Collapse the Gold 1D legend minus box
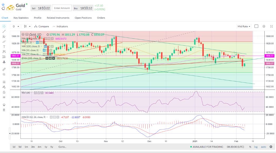The height and width of the screenshot is (153, 276). [27, 35]
